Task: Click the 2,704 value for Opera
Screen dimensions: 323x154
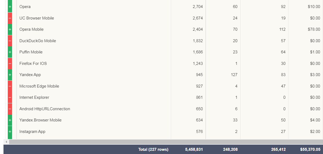Action: (x=198, y=7)
